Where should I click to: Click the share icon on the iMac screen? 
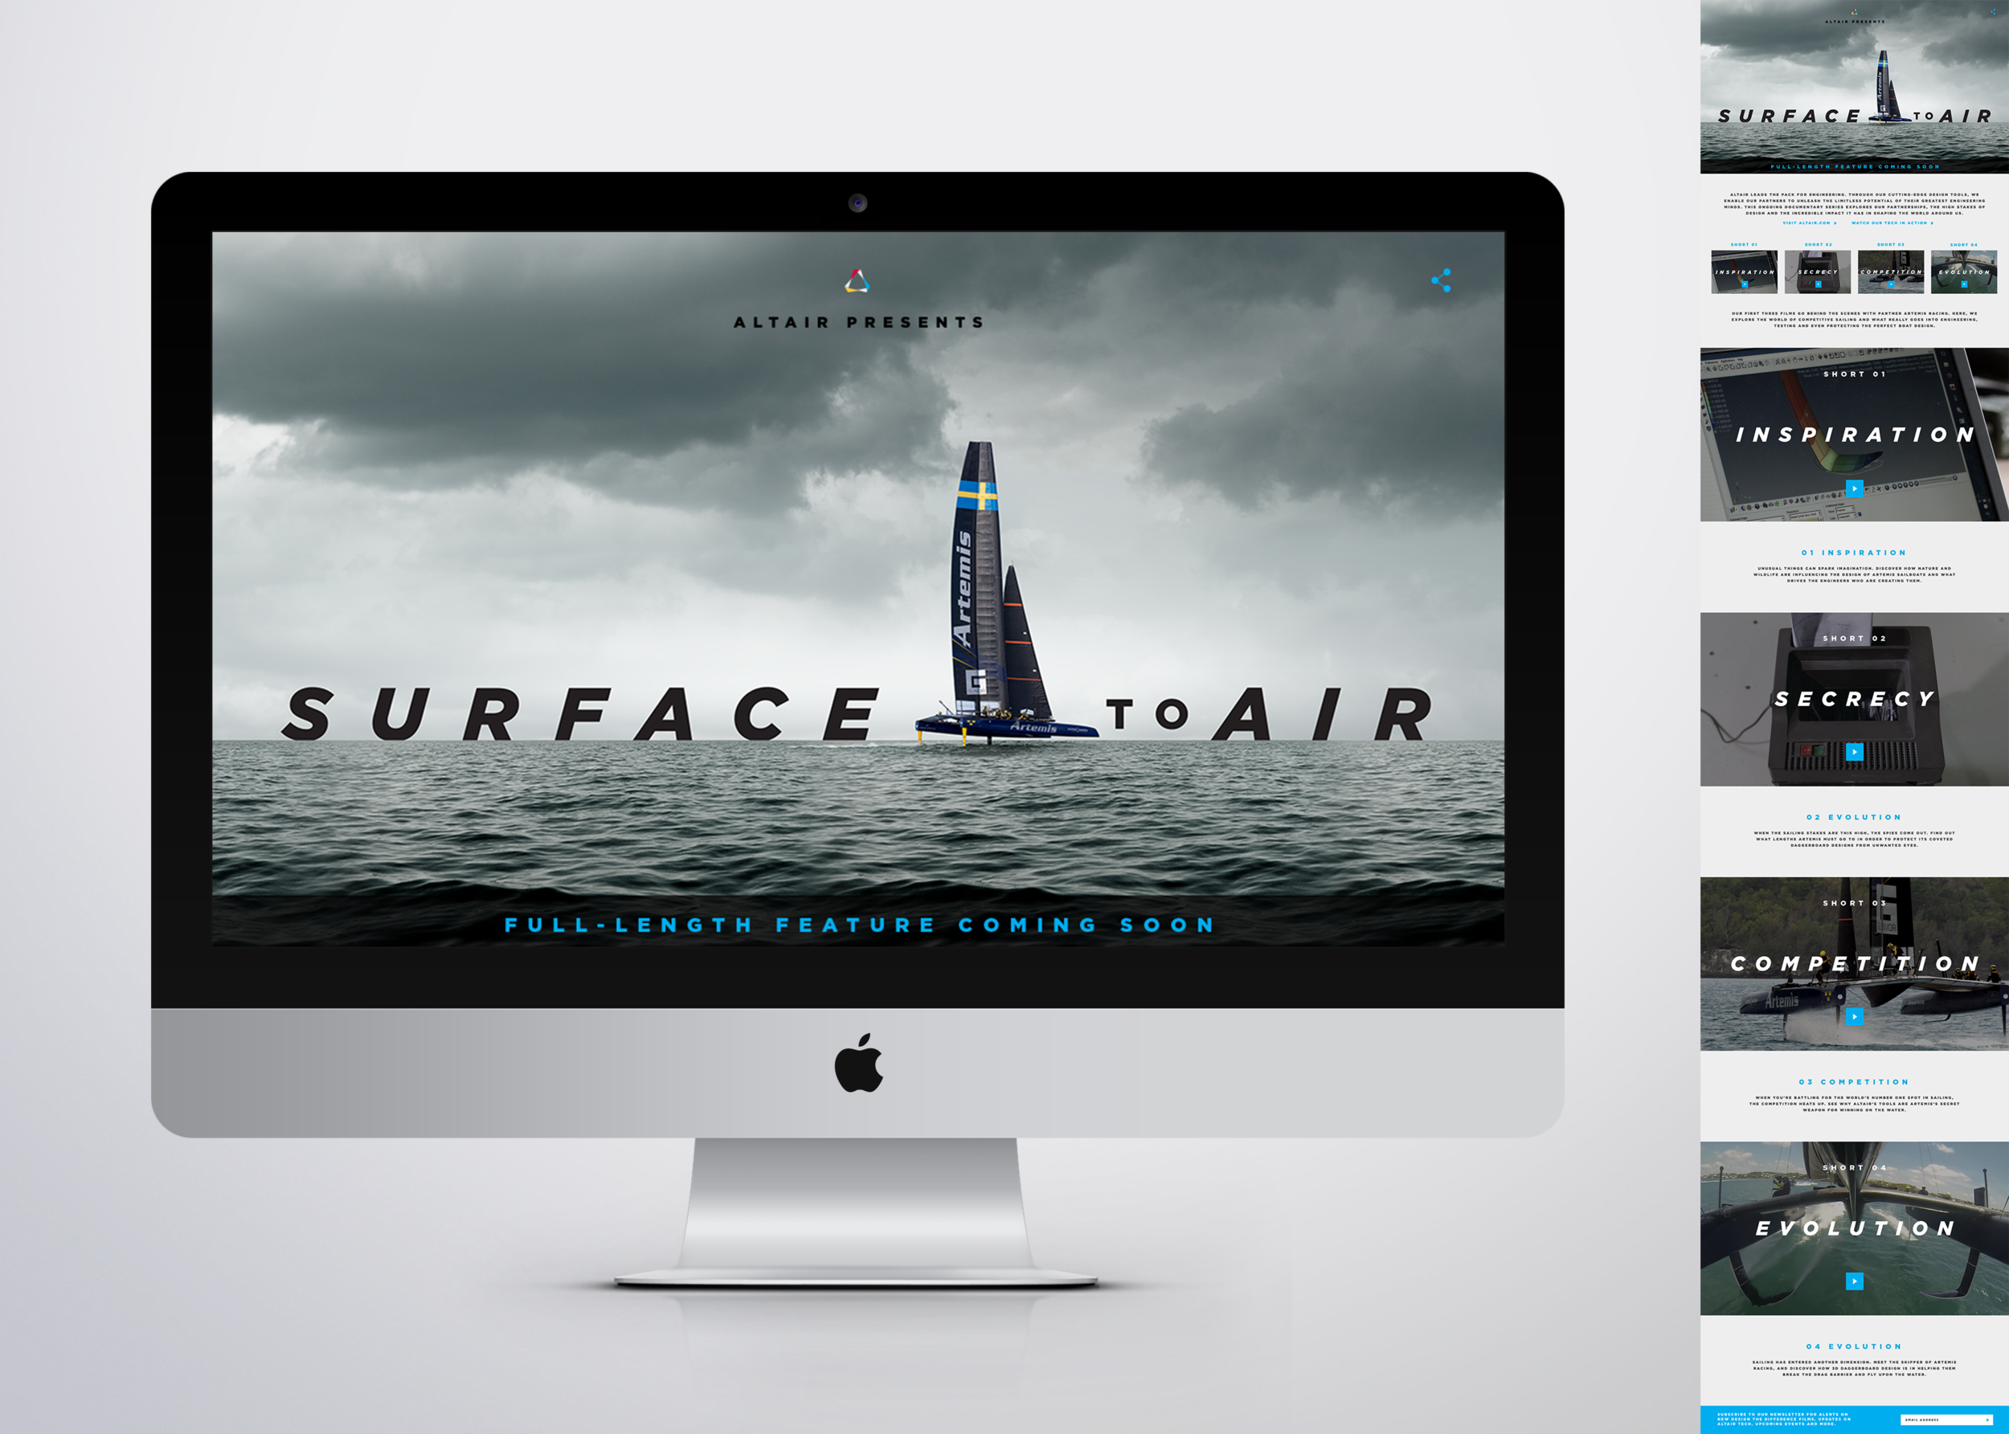(1441, 281)
